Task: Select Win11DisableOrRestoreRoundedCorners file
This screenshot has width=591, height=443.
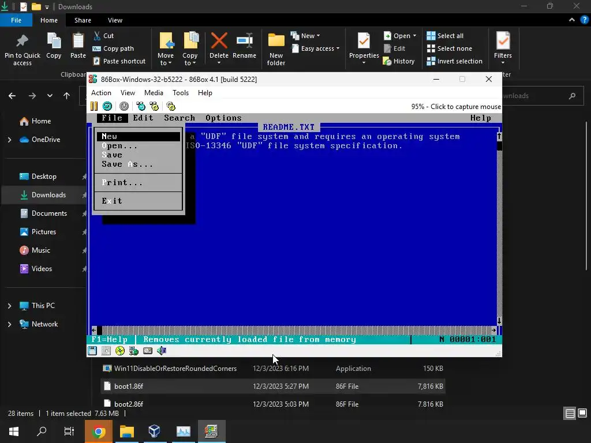Action: coord(175,369)
